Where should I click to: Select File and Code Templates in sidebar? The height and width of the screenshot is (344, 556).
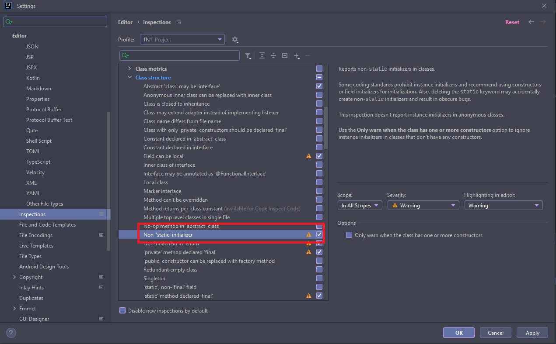(47, 225)
